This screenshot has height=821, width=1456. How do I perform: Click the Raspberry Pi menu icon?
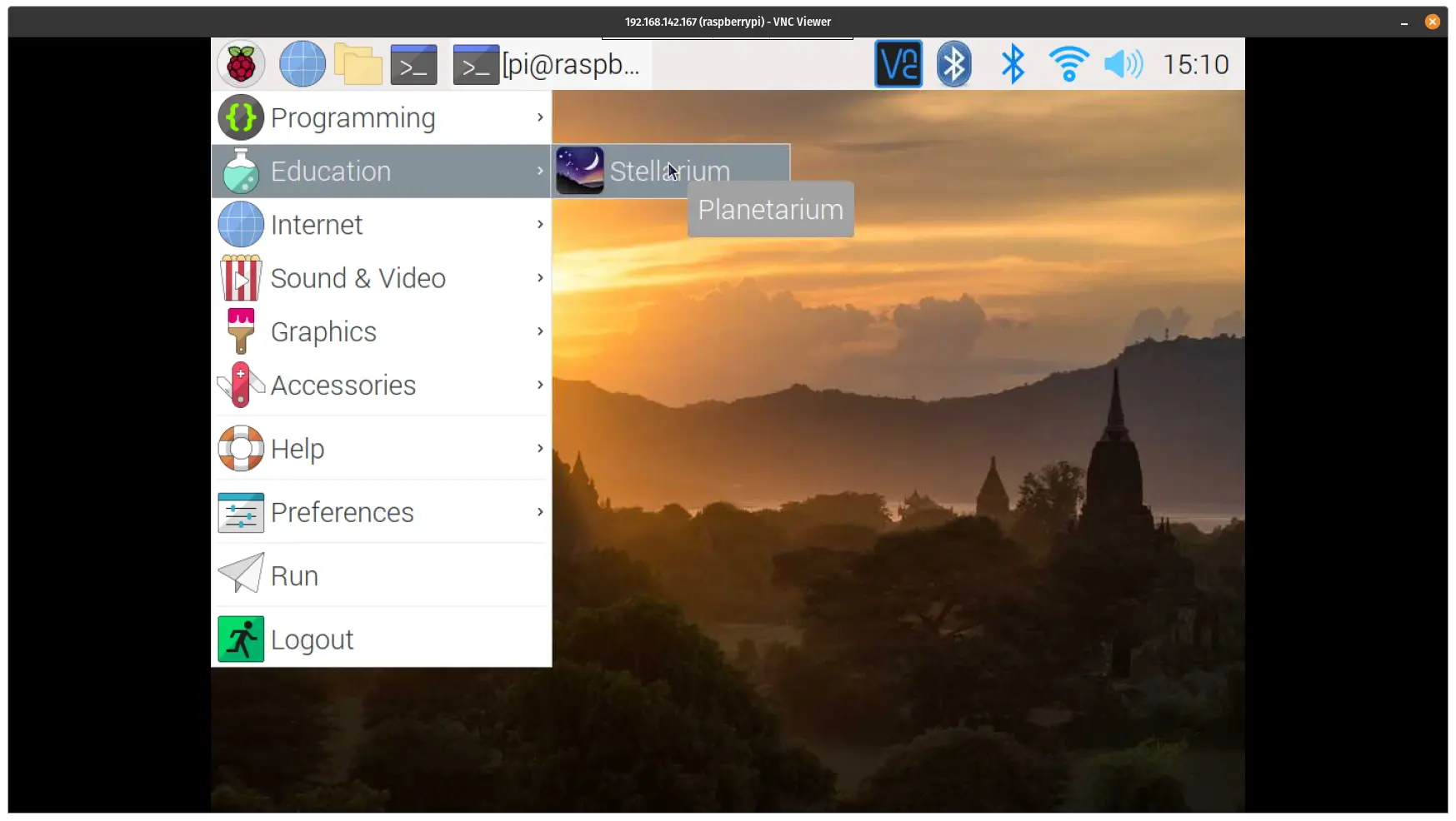coord(241,64)
